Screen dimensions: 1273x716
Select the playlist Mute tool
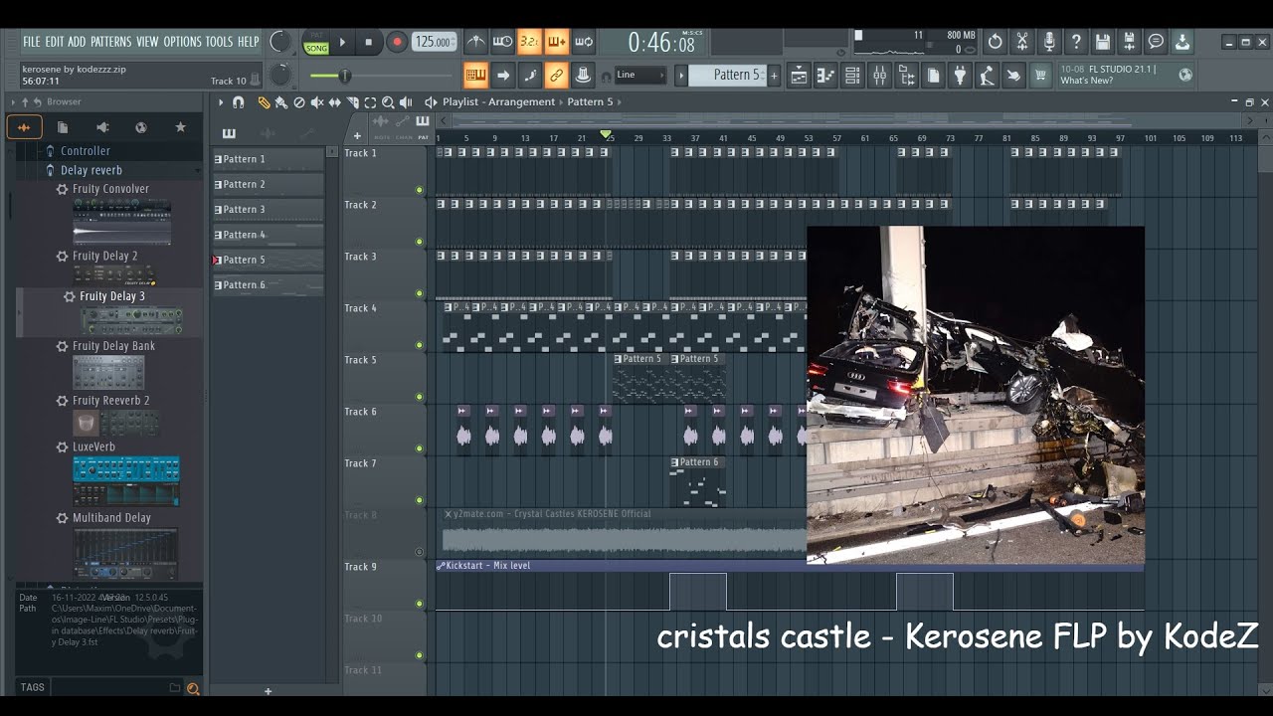(x=317, y=101)
